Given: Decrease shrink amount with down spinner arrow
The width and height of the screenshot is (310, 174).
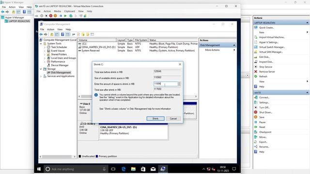Looking at the screenshot, I should click(179, 85).
